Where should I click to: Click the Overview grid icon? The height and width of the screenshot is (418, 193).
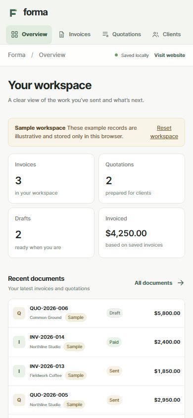(x=14, y=34)
